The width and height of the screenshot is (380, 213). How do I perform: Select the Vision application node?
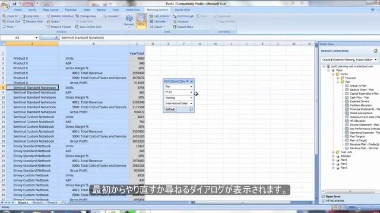click(x=339, y=70)
